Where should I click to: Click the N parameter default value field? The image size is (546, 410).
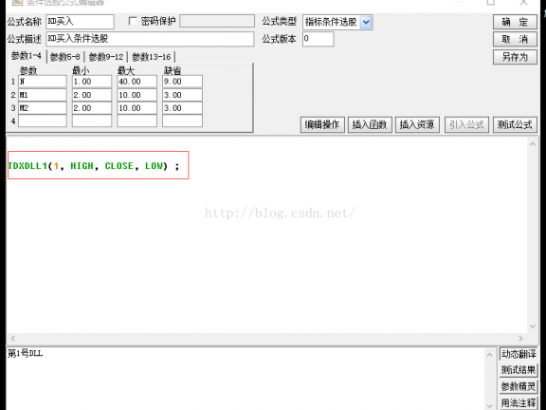pyautogui.click(x=182, y=82)
